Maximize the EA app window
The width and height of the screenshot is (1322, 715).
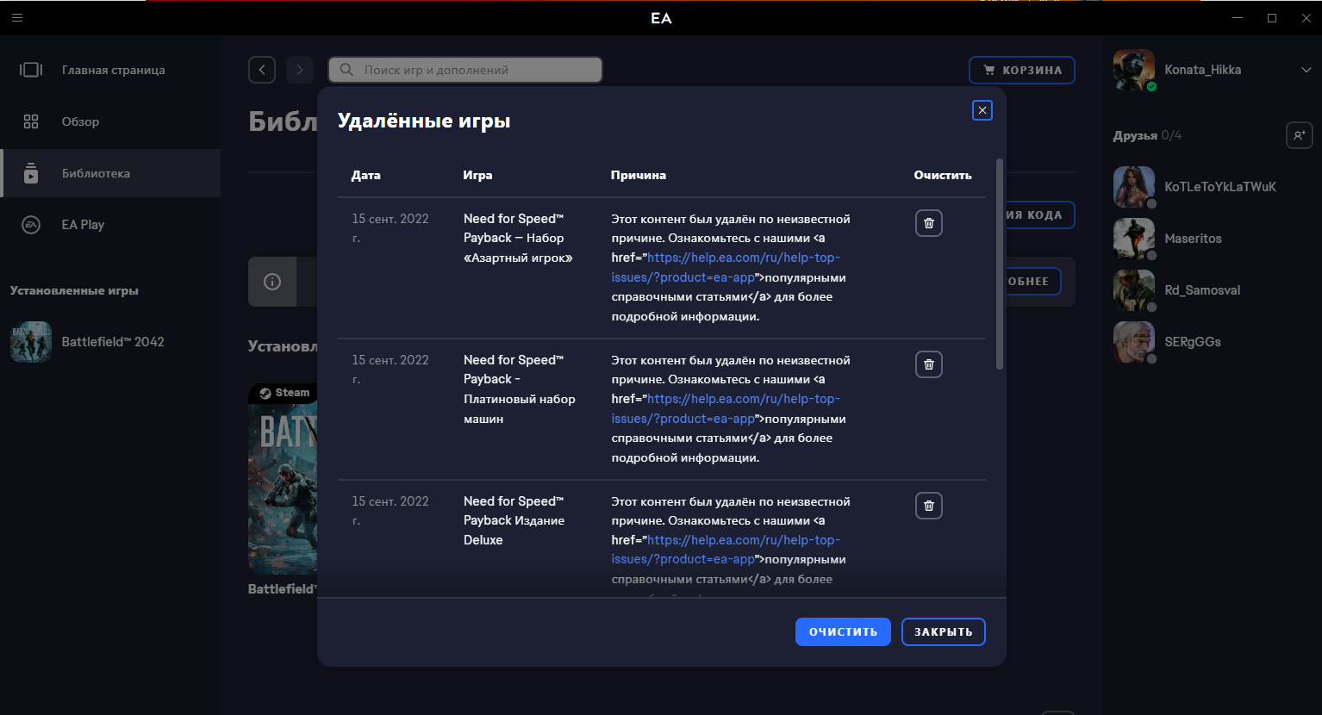(1272, 17)
